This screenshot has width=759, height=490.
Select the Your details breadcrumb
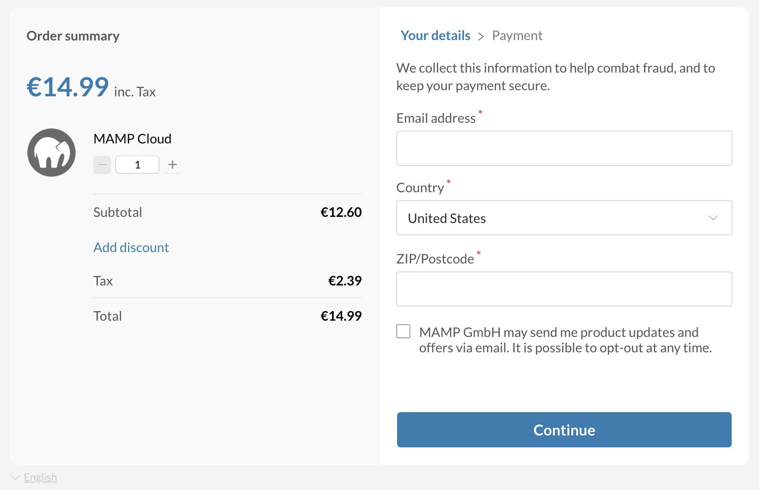coord(435,35)
